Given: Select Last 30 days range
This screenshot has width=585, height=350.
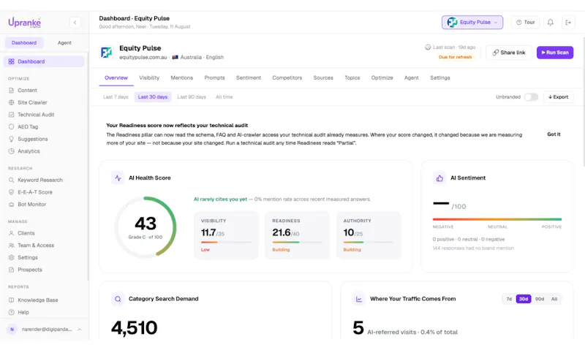Looking at the screenshot, I should [x=153, y=97].
